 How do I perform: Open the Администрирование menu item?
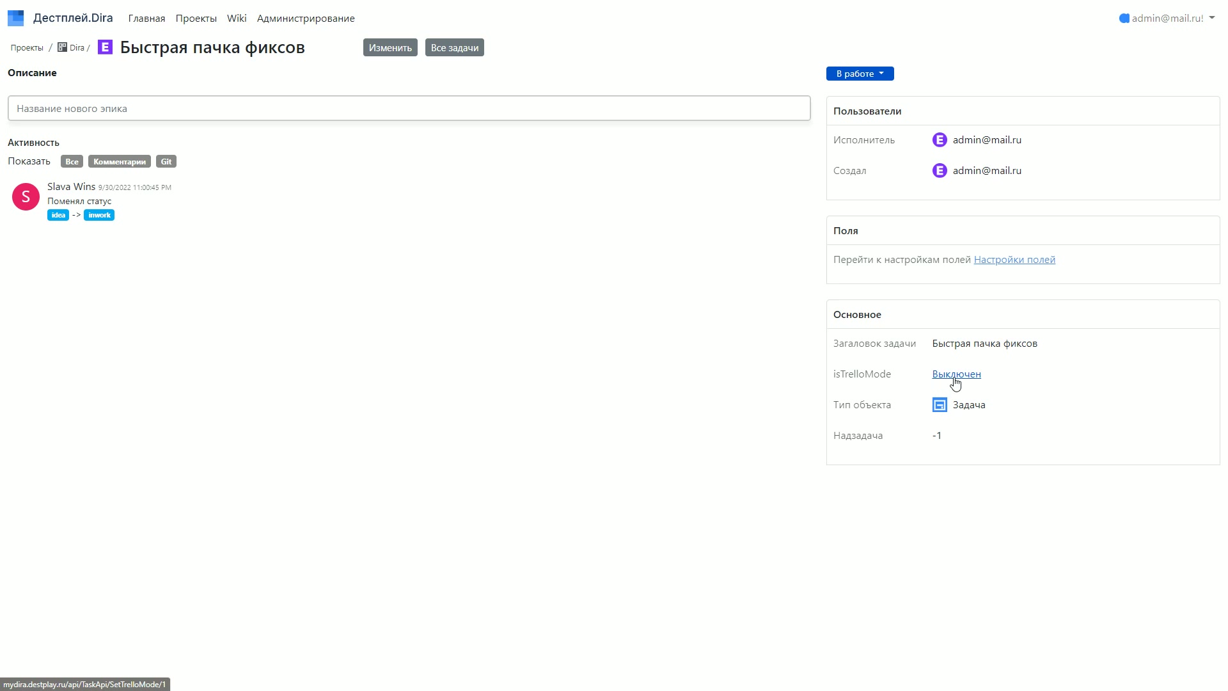(x=306, y=19)
